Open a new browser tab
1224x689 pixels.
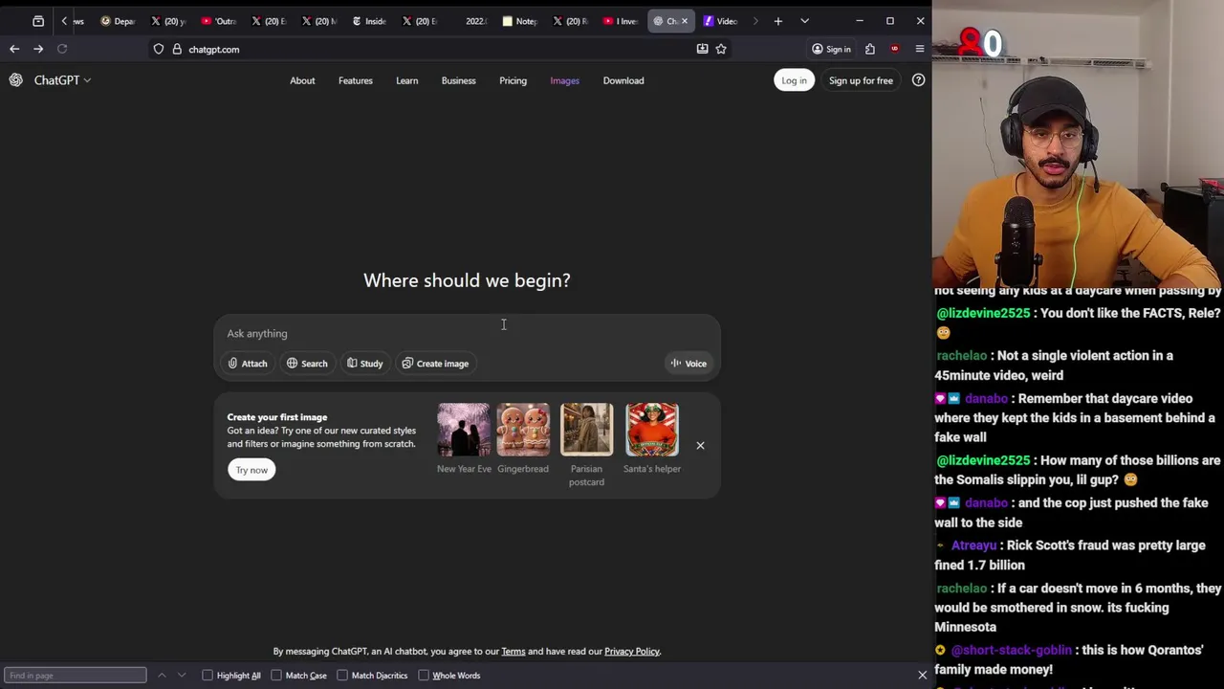pos(778,21)
